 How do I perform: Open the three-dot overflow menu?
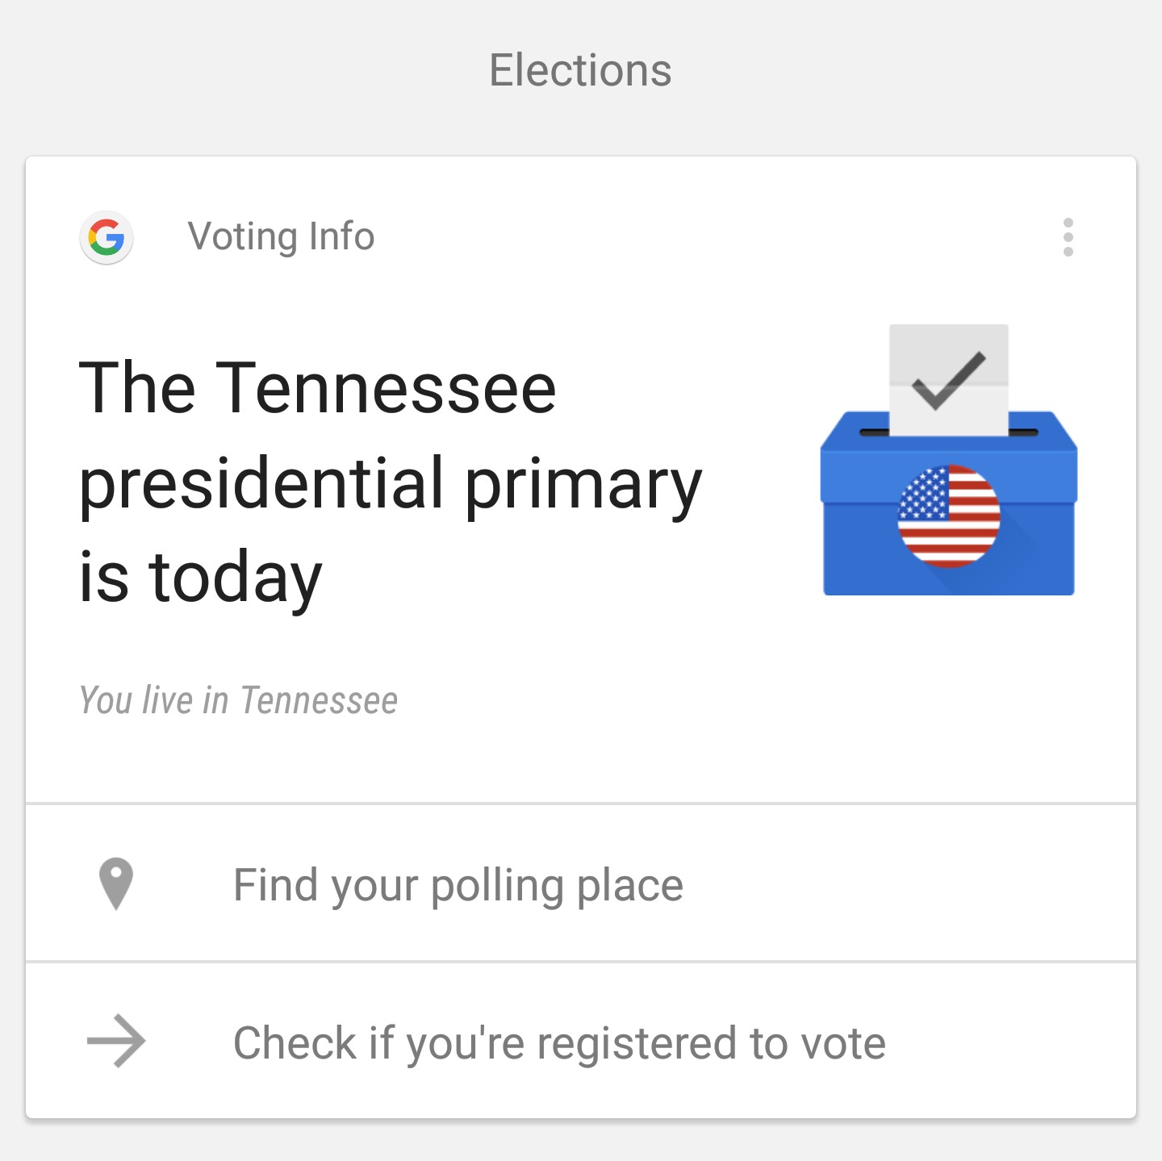pyautogui.click(x=1068, y=237)
